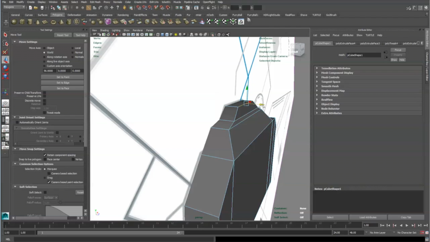
Task: Click the Set to Edge button
Action: pos(63,83)
